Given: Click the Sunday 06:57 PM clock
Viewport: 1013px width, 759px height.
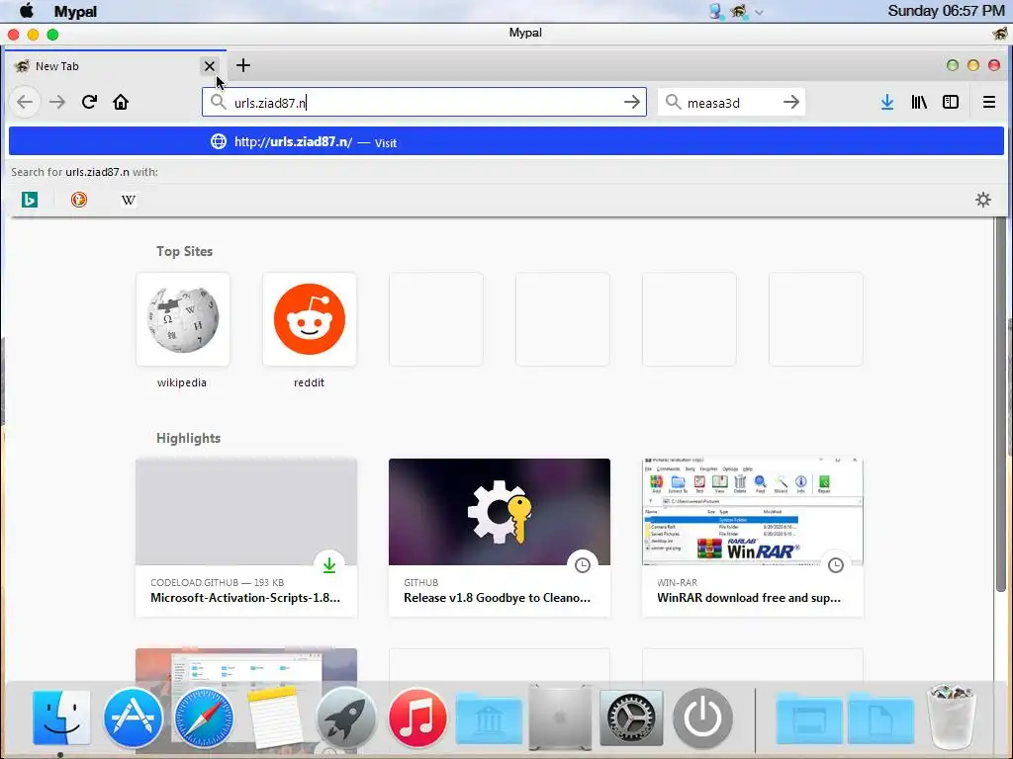Looking at the screenshot, I should (x=946, y=11).
